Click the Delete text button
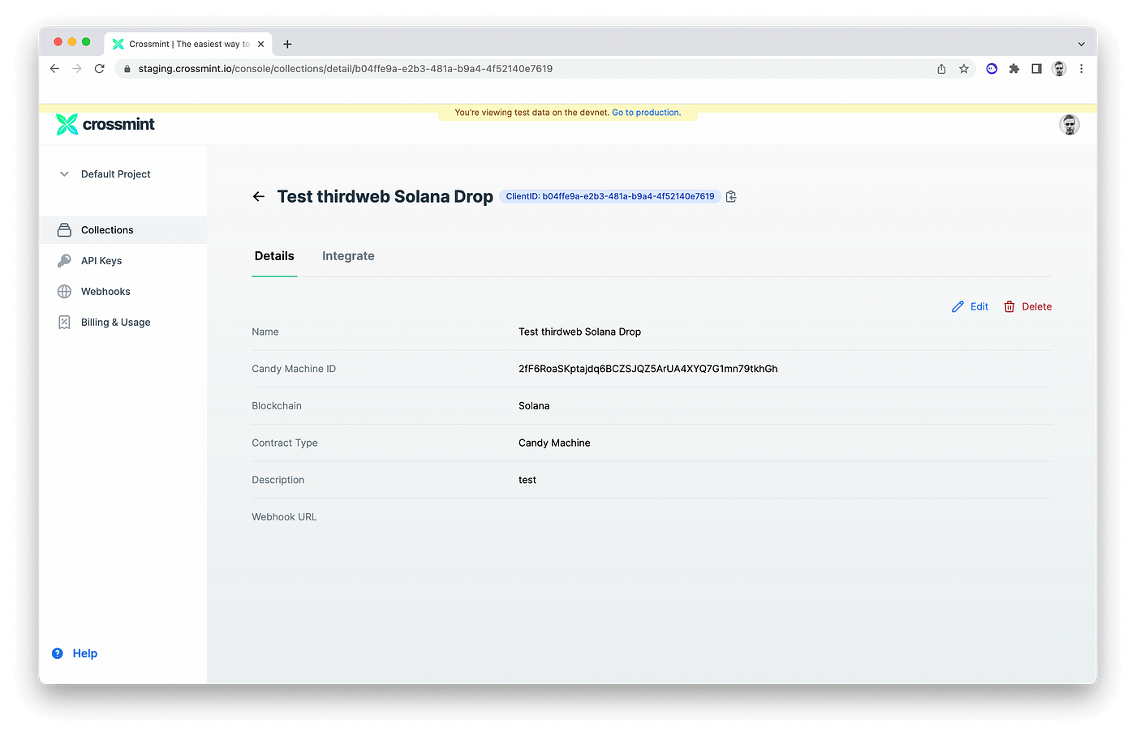The height and width of the screenshot is (736, 1136). [1037, 306]
